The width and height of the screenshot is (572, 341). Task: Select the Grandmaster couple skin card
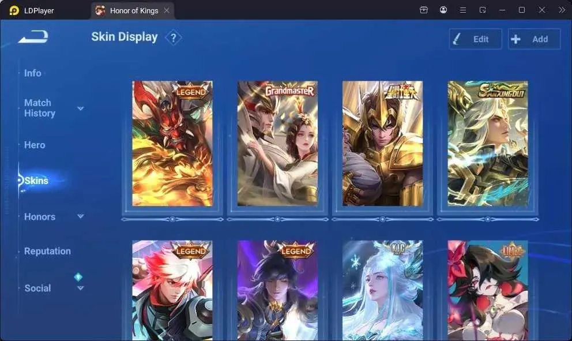click(277, 144)
